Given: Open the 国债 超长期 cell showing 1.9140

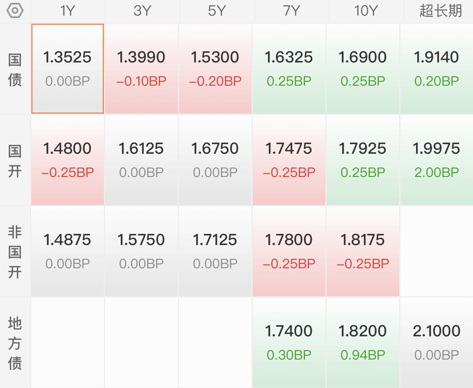Looking at the screenshot, I should (436, 69).
